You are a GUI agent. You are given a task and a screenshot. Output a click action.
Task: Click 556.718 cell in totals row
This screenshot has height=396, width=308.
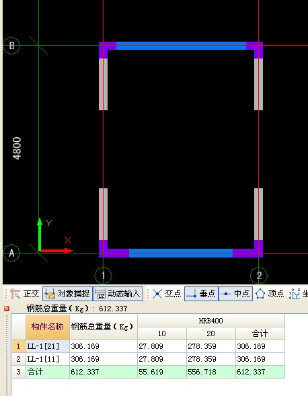(x=211, y=372)
